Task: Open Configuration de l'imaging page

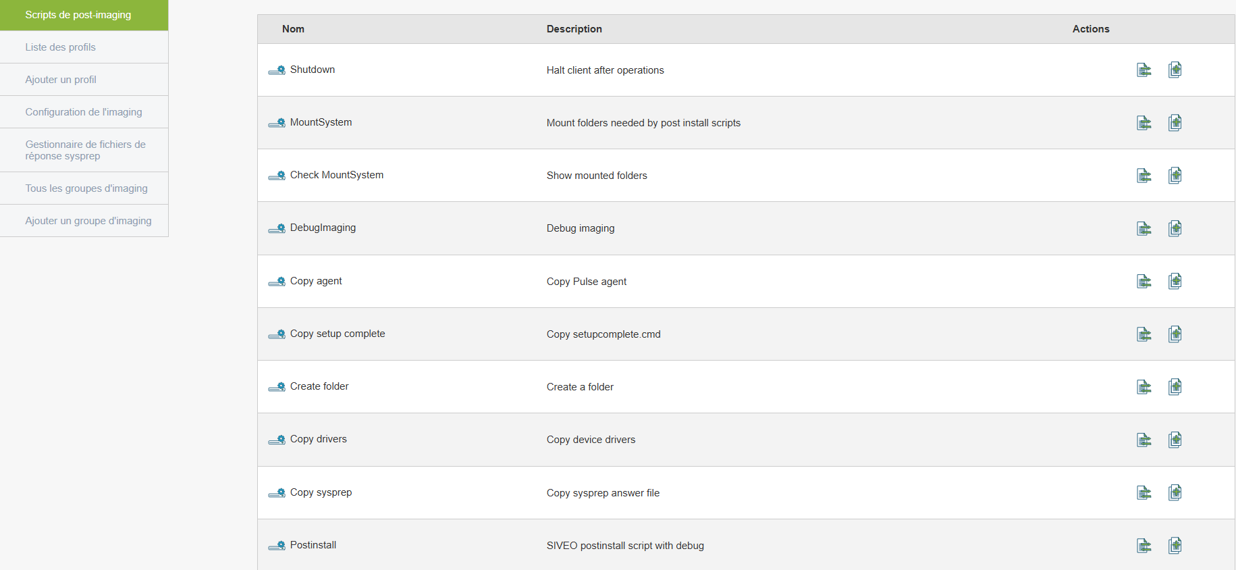Action: pos(84,112)
